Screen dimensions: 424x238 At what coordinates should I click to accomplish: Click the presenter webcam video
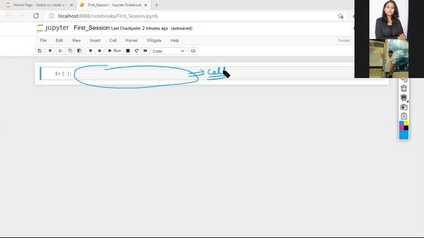(389, 19)
